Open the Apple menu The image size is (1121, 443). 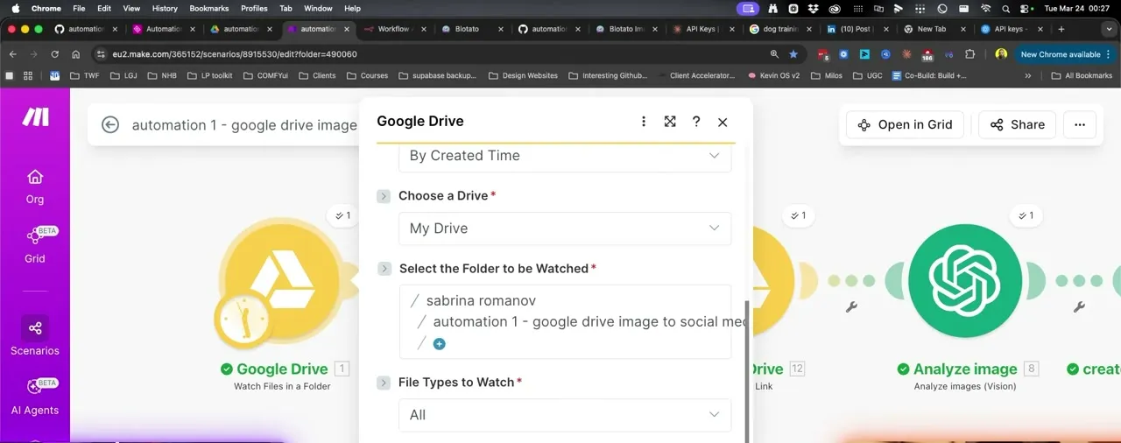[x=15, y=8]
